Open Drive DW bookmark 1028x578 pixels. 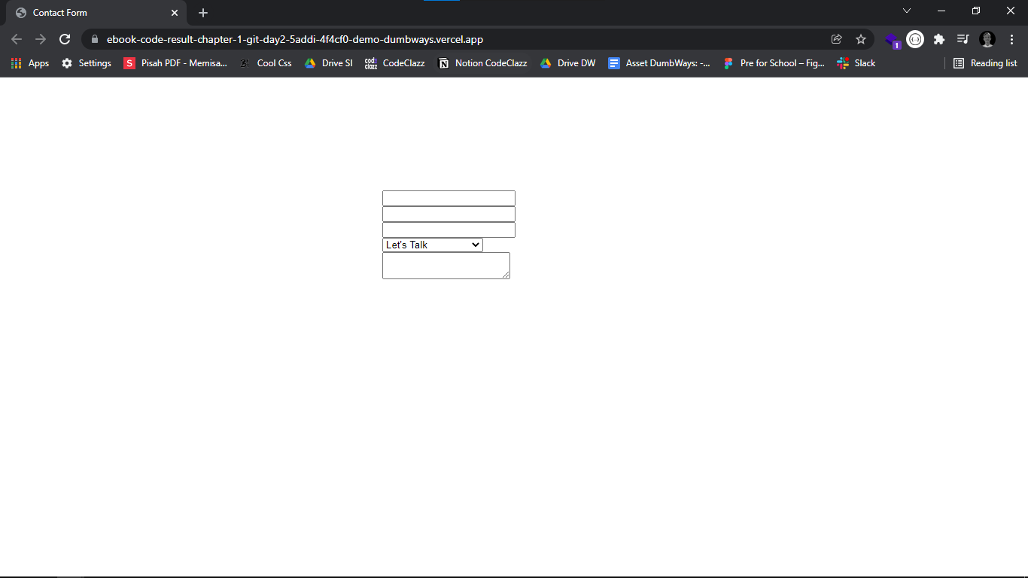coord(567,63)
